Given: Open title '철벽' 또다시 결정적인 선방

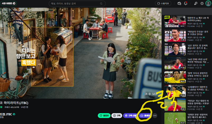Looking at the screenshot, I should [x=198, y=74].
